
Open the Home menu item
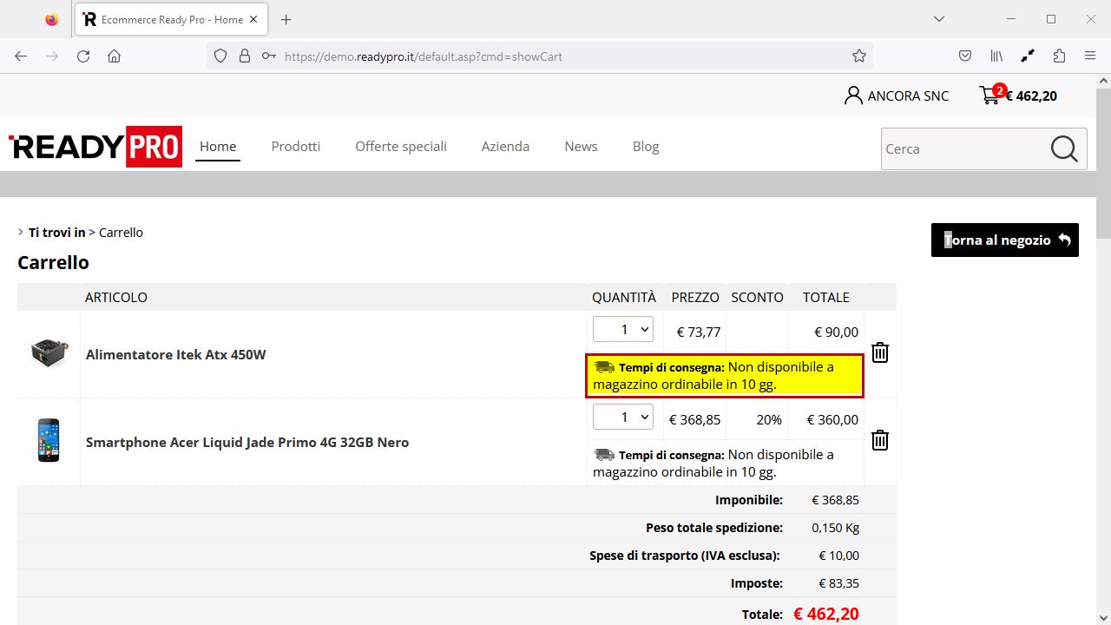click(218, 147)
